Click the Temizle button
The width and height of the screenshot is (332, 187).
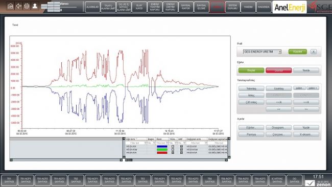306,71
